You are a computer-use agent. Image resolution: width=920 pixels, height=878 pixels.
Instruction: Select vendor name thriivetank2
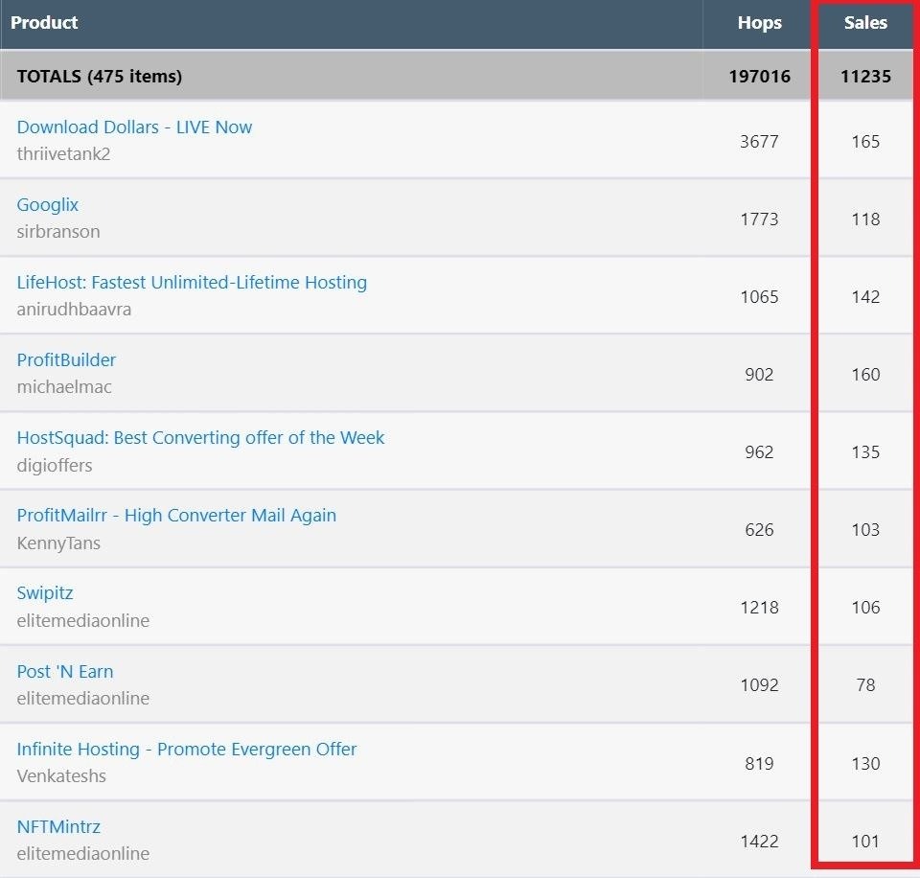point(63,153)
